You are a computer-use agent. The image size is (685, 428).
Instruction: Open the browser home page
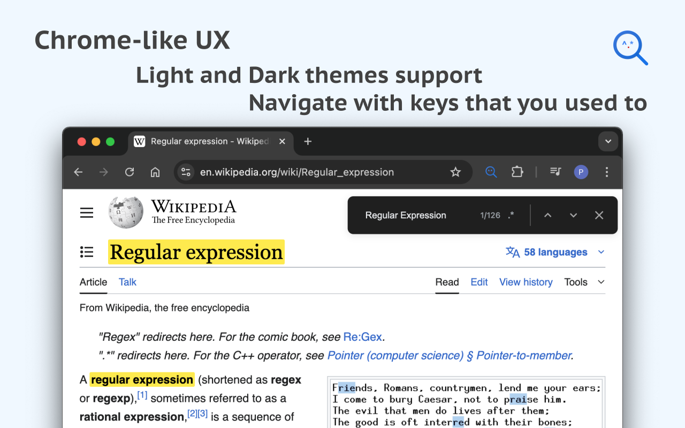[x=155, y=172]
